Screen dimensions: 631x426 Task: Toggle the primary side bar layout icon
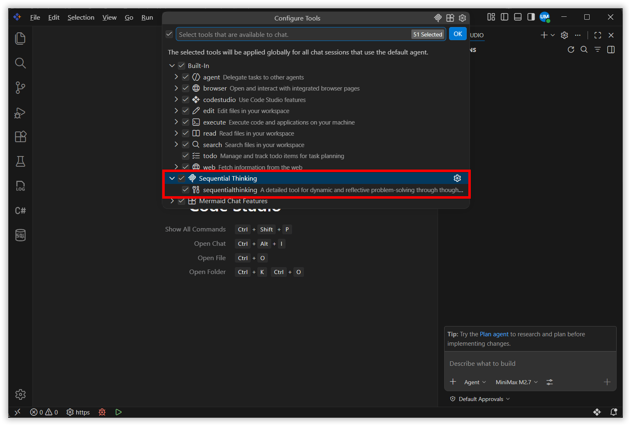(x=504, y=17)
